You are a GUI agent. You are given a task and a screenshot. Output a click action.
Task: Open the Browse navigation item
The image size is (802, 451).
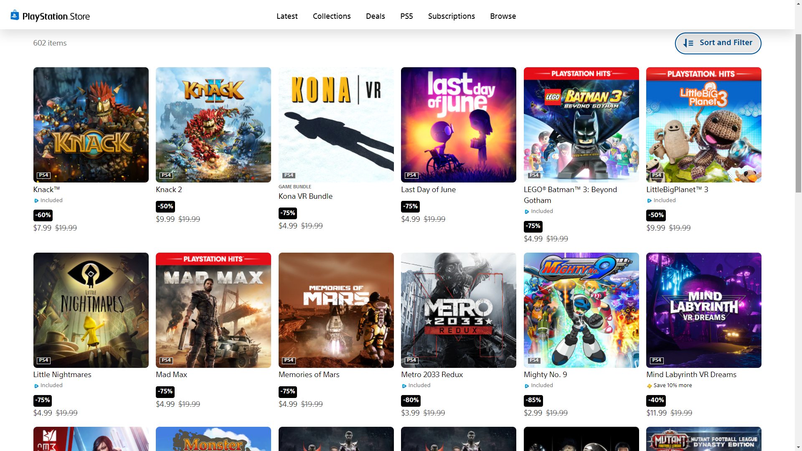click(x=503, y=16)
